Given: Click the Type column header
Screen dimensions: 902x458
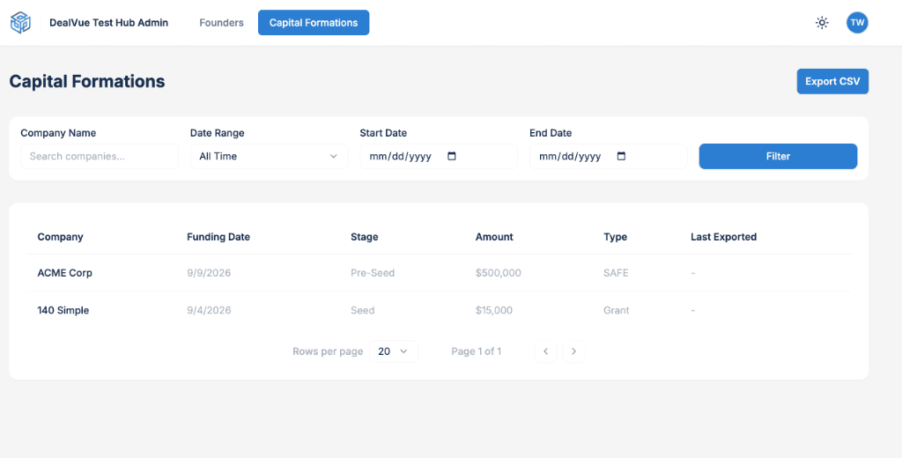Looking at the screenshot, I should point(616,237).
